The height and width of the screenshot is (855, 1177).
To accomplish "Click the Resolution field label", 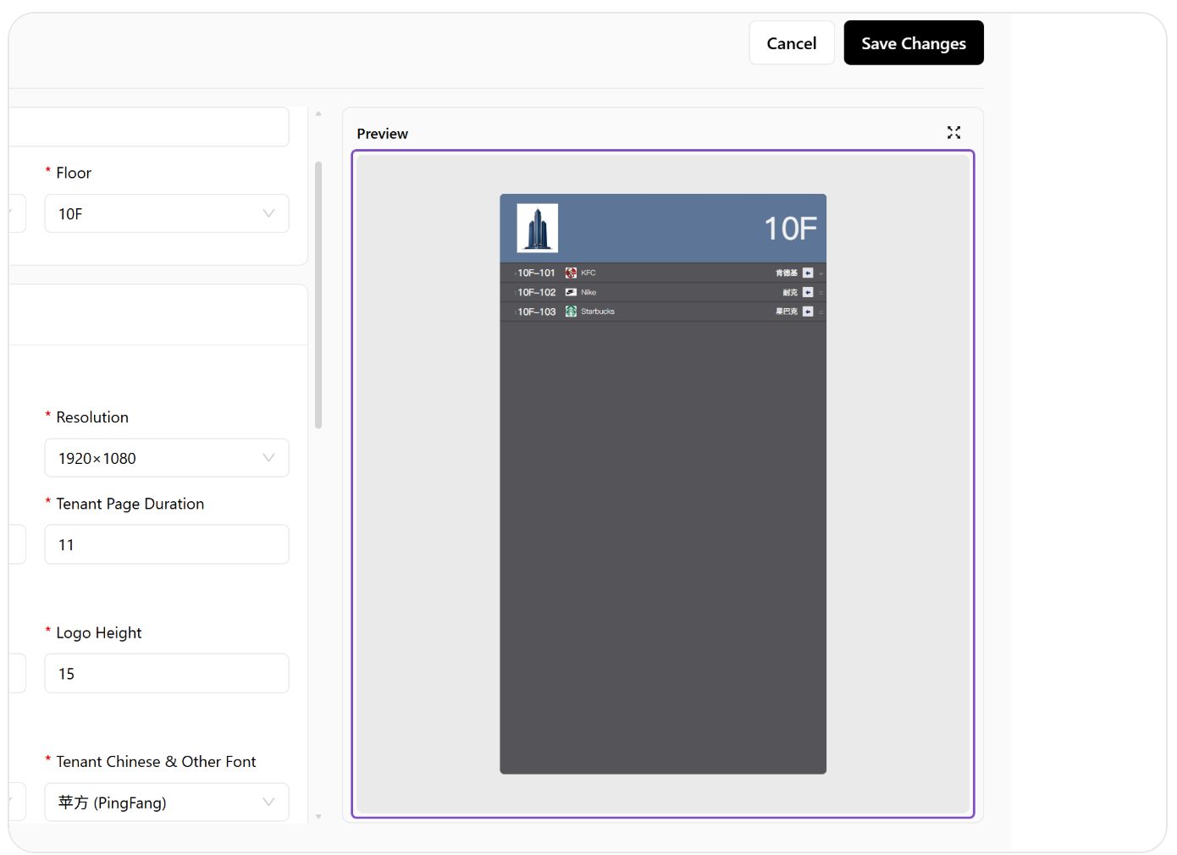I will [x=92, y=417].
